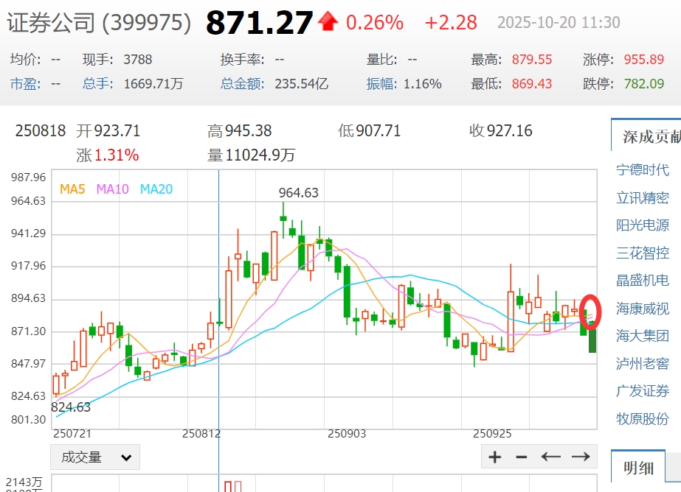Open 立讯精密 stock link
This screenshot has width=681, height=492.
643,197
